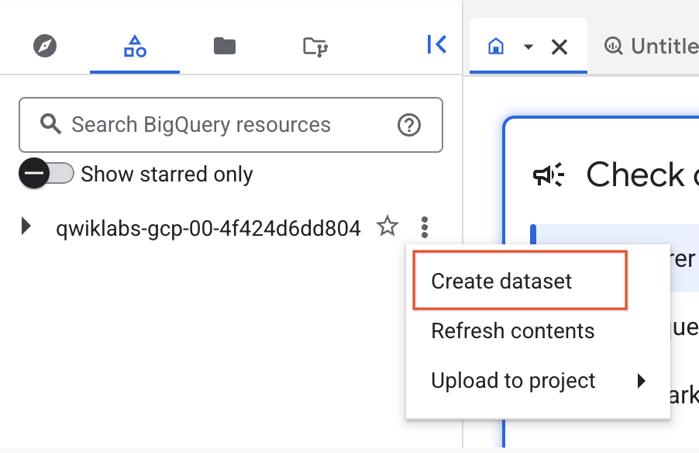The image size is (699, 453).
Task: Click the magnifier search icon
Action: click(50, 124)
